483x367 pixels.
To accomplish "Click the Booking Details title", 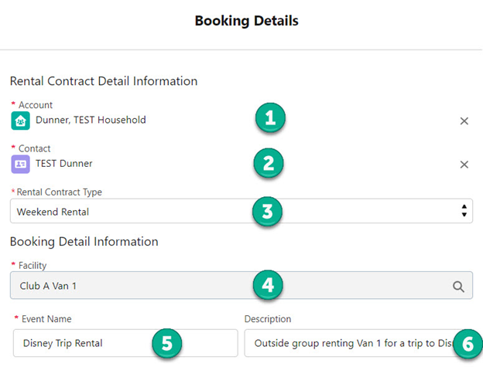I will click(x=246, y=21).
